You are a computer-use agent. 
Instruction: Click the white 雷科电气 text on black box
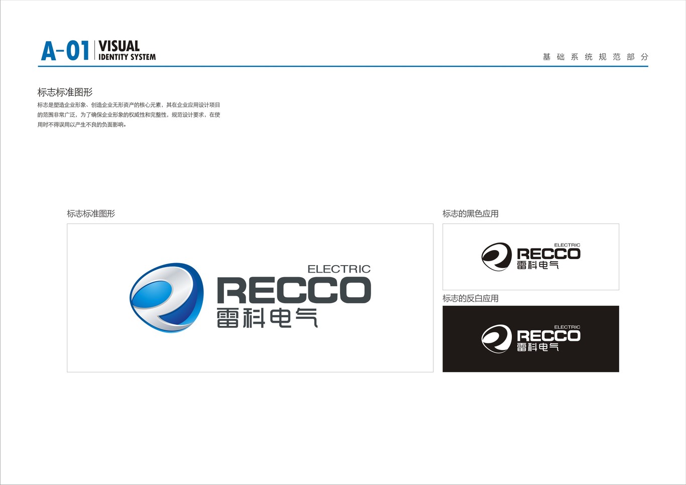538,347
